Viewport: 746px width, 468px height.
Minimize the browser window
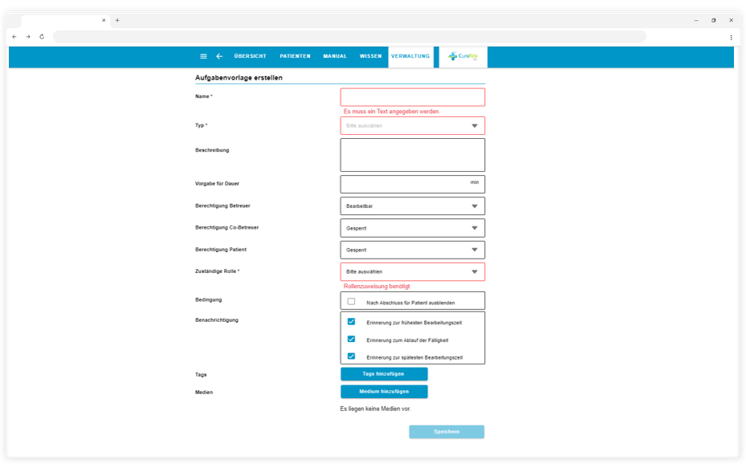point(696,20)
